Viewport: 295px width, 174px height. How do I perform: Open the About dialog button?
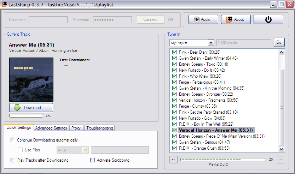[x=236, y=19]
